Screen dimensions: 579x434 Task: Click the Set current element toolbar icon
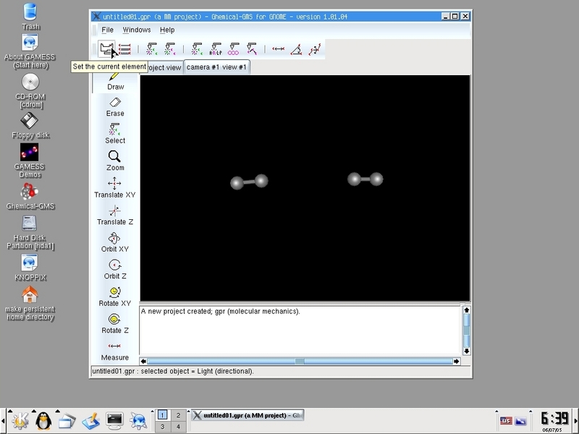point(107,49)
